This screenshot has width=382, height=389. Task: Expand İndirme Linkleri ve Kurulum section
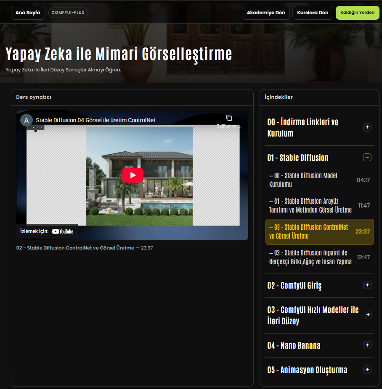[367, 127]
